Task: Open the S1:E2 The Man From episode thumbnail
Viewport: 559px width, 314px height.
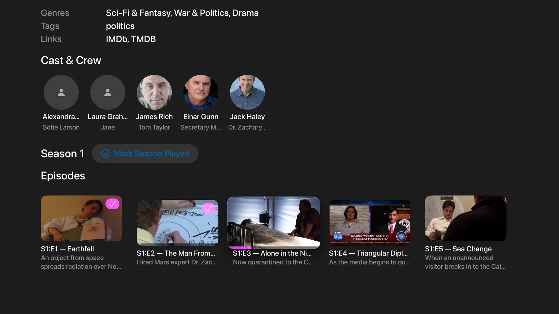Action: click(x=178, y=223)
